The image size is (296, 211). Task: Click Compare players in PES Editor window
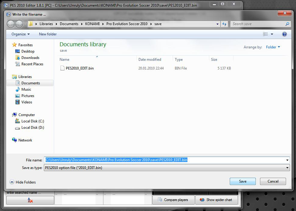(173, 200)
